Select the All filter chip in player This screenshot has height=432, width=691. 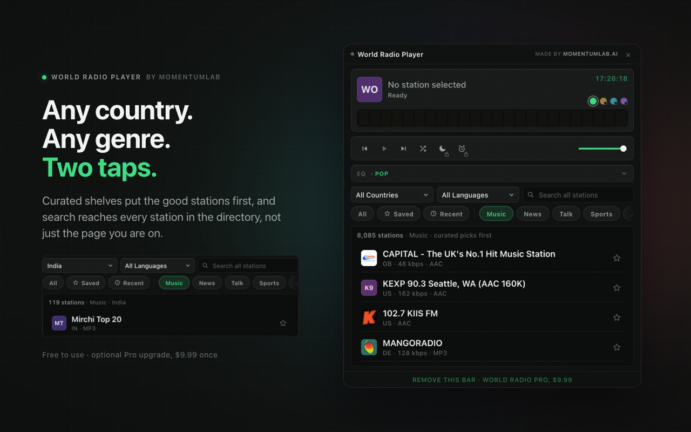pos(362,214)
